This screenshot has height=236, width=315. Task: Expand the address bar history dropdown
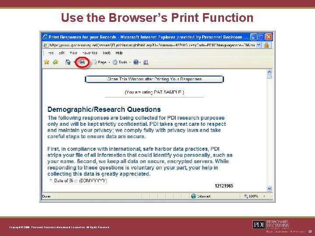point(259,45)
